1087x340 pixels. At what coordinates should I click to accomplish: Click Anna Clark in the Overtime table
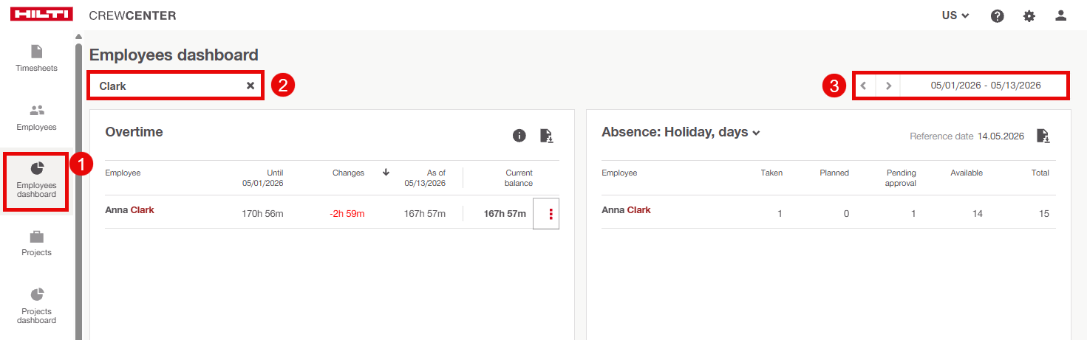click(x=129, y=210)
